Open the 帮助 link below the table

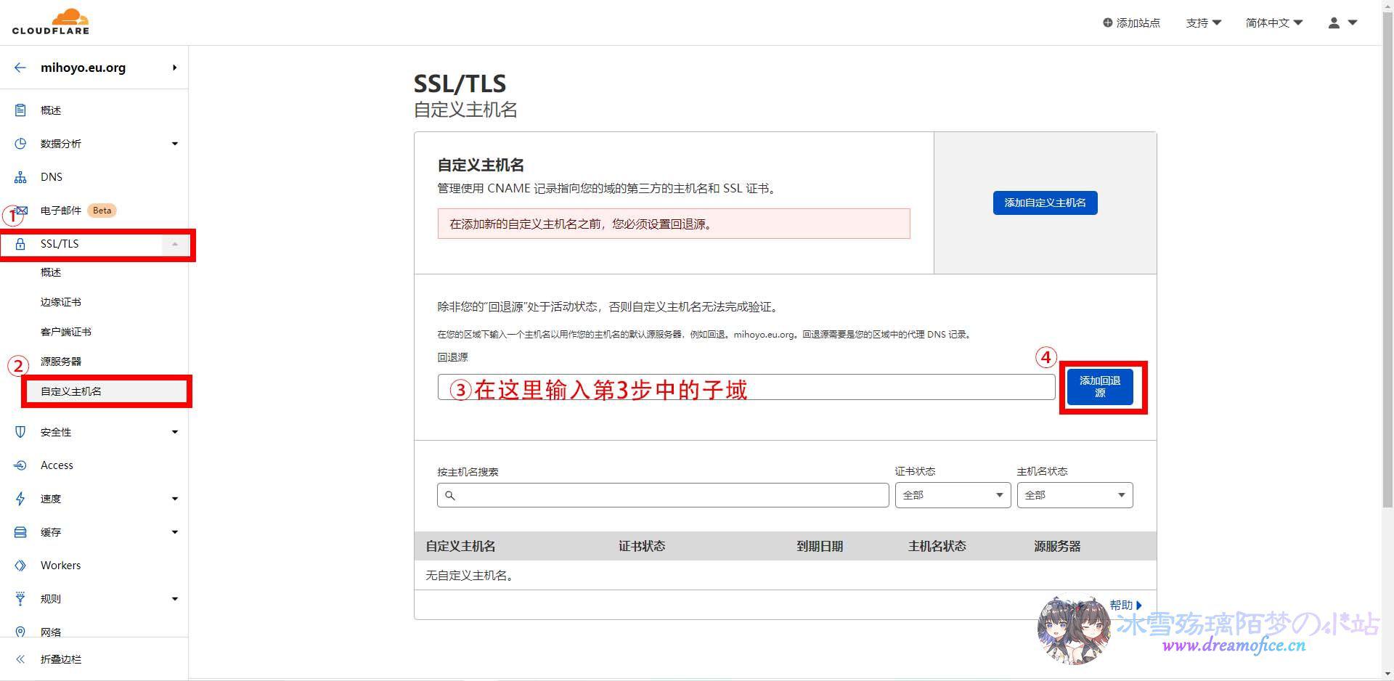(x=1122, y=604)
